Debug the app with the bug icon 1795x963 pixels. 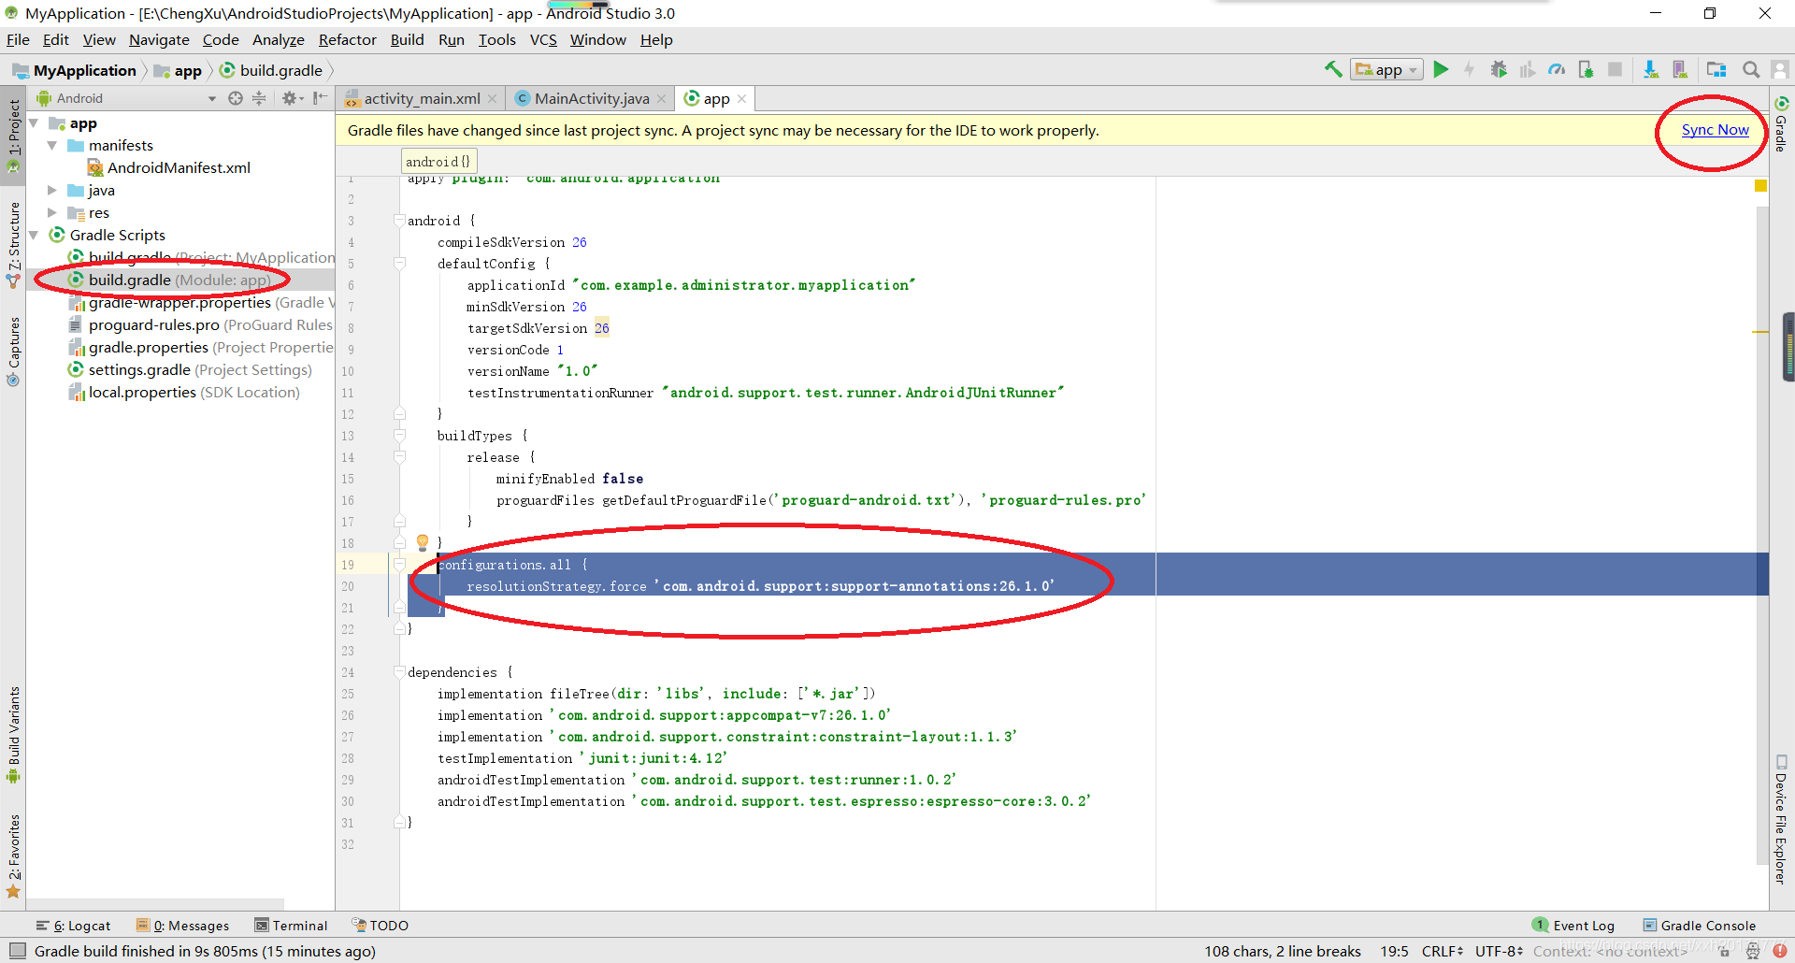coord(1498,69)
